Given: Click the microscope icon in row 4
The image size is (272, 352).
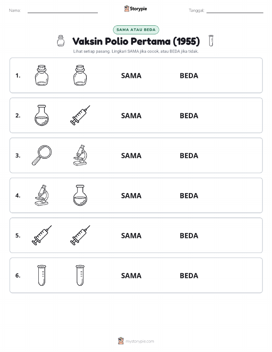Looking at the screenshot, I should (42, 195).
